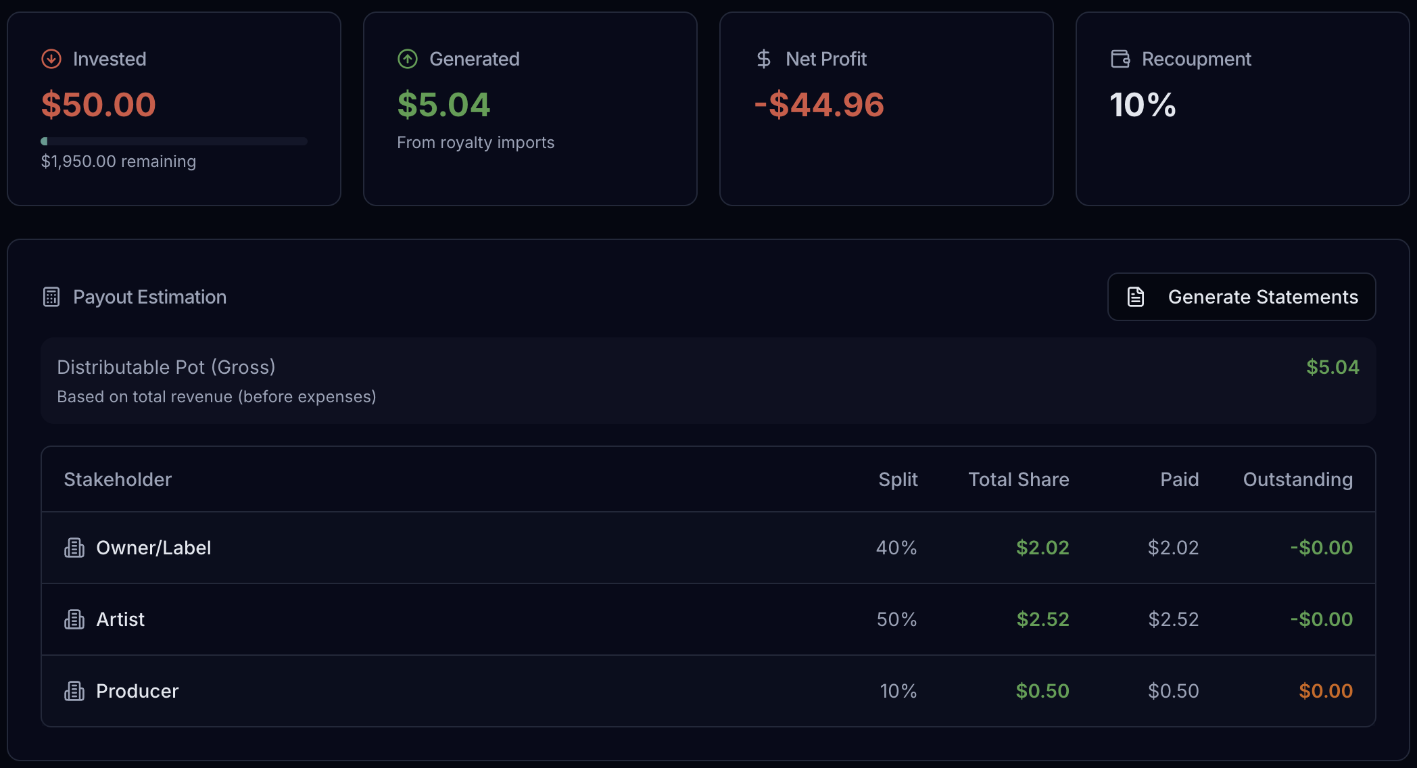This screenshot has width=1417, height=768.
Task: Select the Net Profit dollar icon
Action: click(764, 59)
